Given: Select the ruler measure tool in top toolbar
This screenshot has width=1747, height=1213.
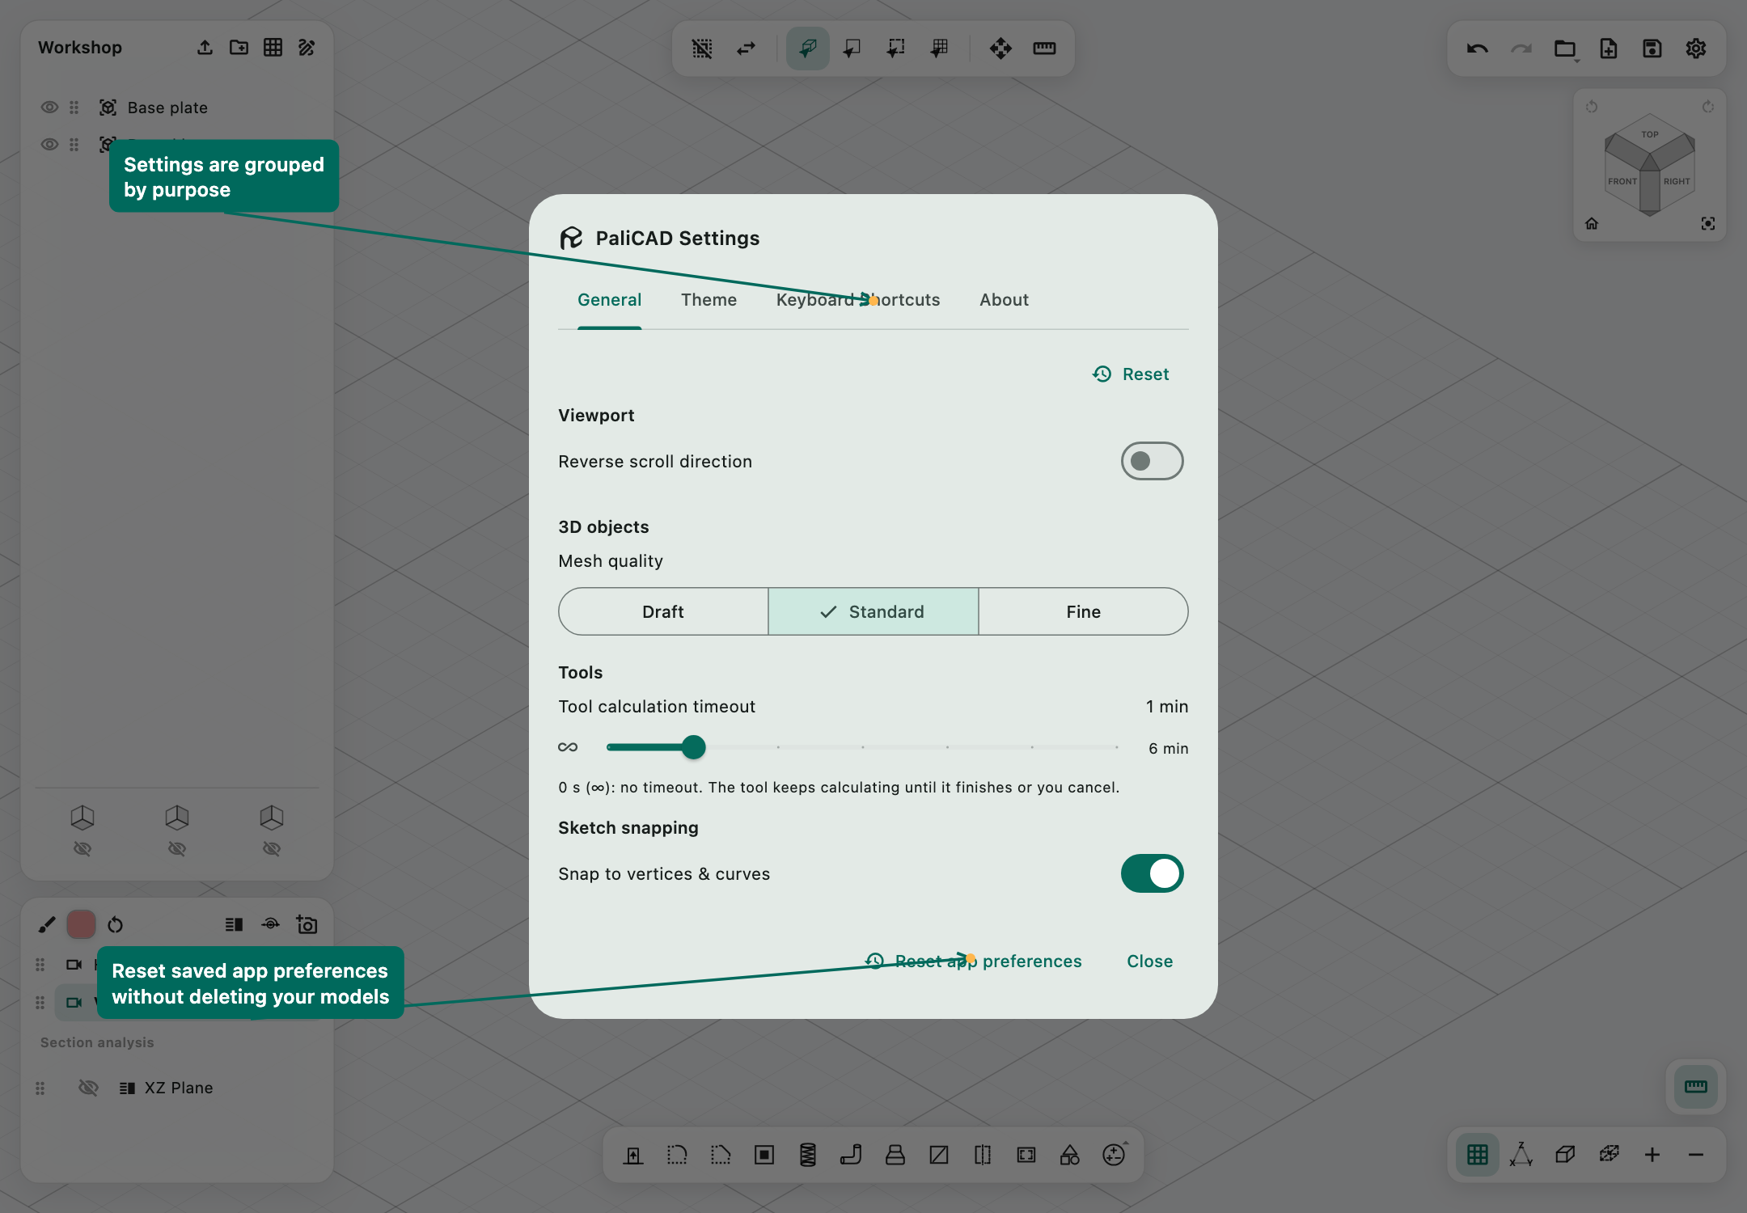Looking at the screenshot, I should (1044, 49).
